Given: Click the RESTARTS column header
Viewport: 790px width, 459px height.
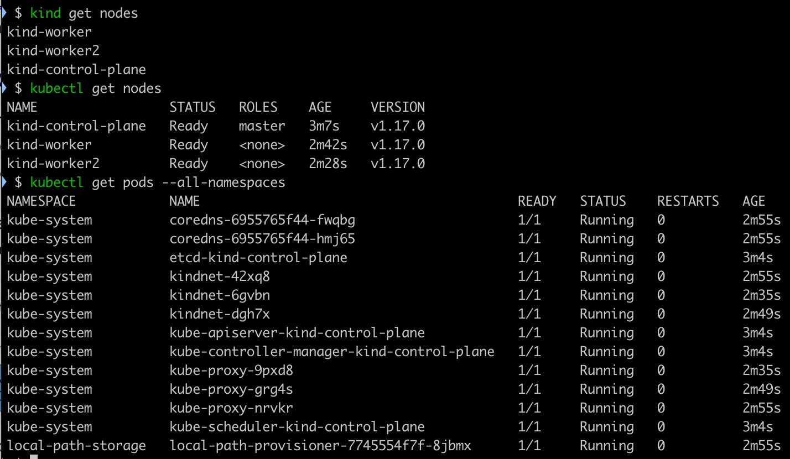Looking at the screenshot, I should point(688,201).
